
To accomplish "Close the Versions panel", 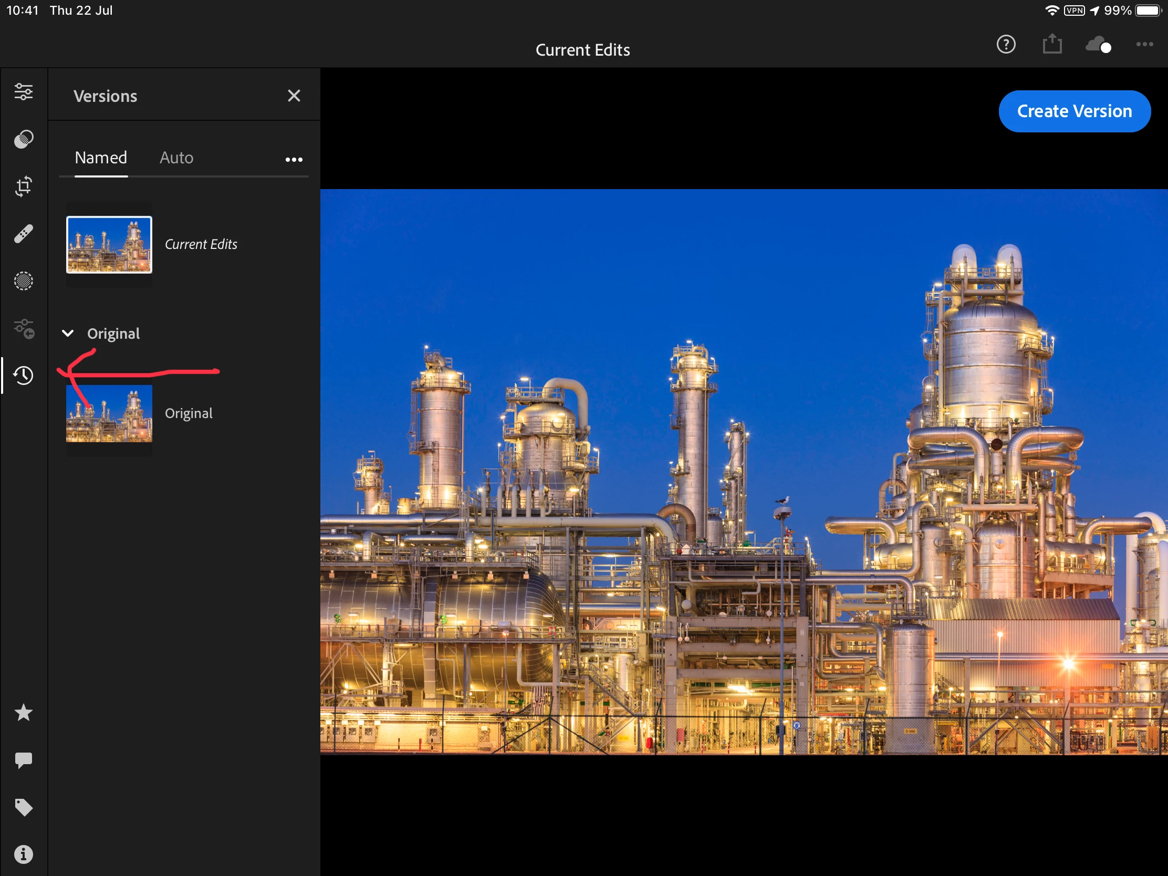I will coord(294,96).
